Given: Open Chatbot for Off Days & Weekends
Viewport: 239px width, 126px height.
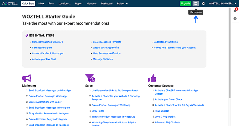Looking at the screenshot, I should (179, 105).
